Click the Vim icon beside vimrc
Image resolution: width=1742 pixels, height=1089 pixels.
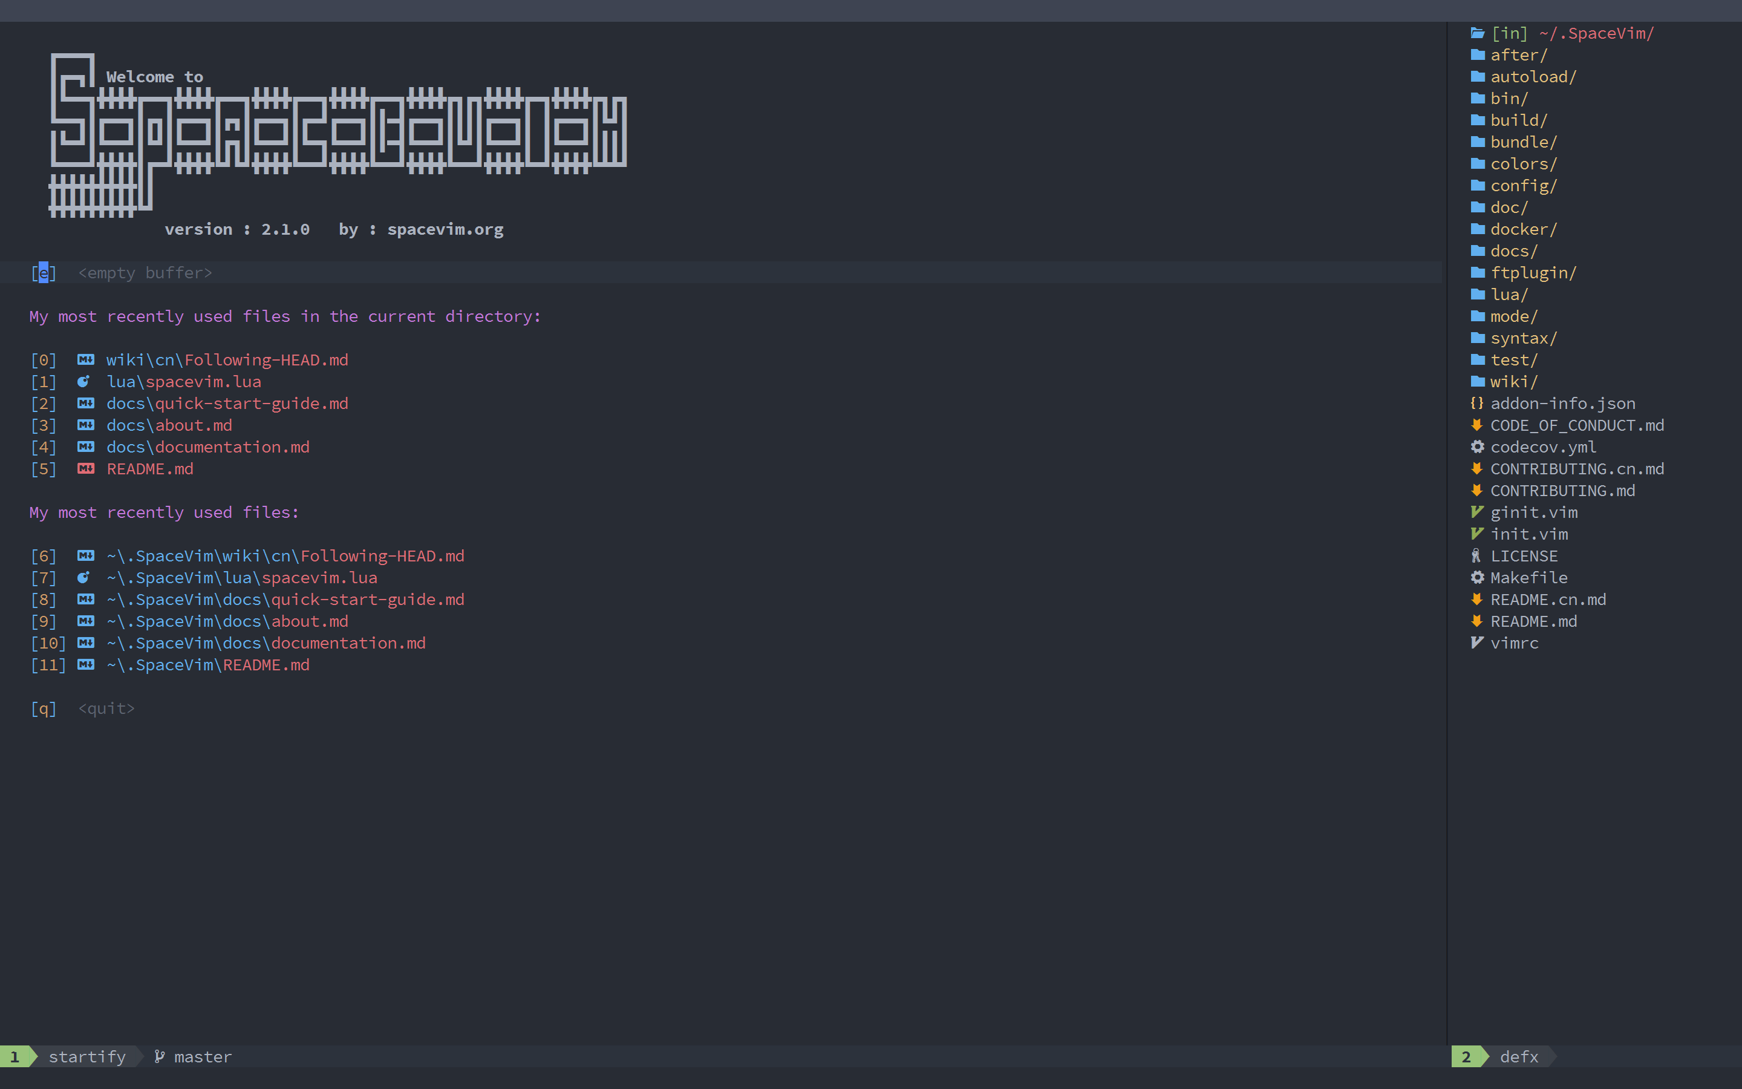coord(1477,643)
